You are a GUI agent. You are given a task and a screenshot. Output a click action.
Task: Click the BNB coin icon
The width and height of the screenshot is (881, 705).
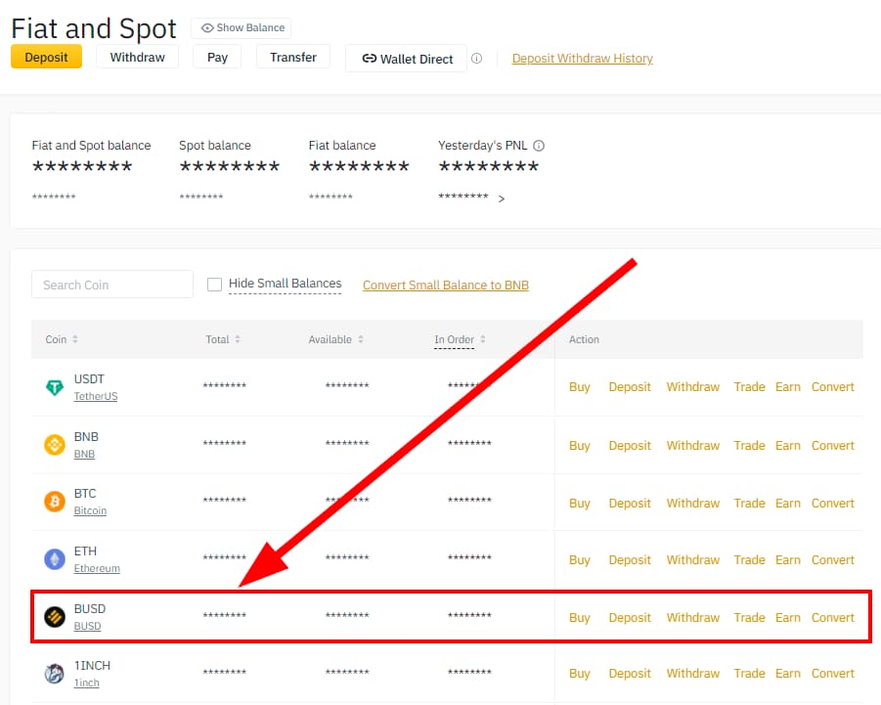click(55, 445)
